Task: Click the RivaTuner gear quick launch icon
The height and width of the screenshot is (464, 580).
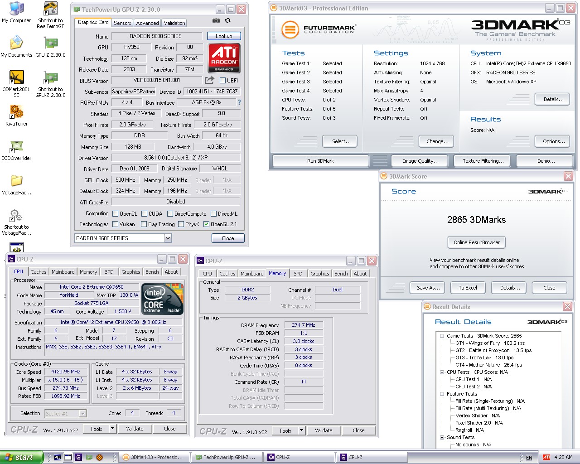Action: [x=100, y=457]
